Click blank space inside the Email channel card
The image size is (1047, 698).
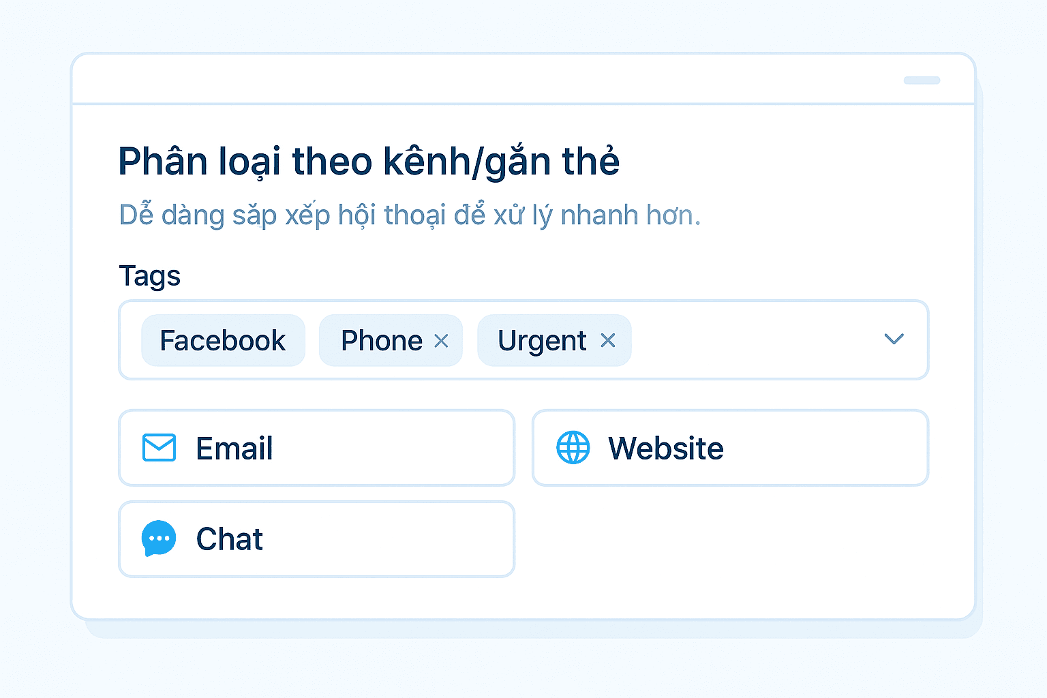395,449
